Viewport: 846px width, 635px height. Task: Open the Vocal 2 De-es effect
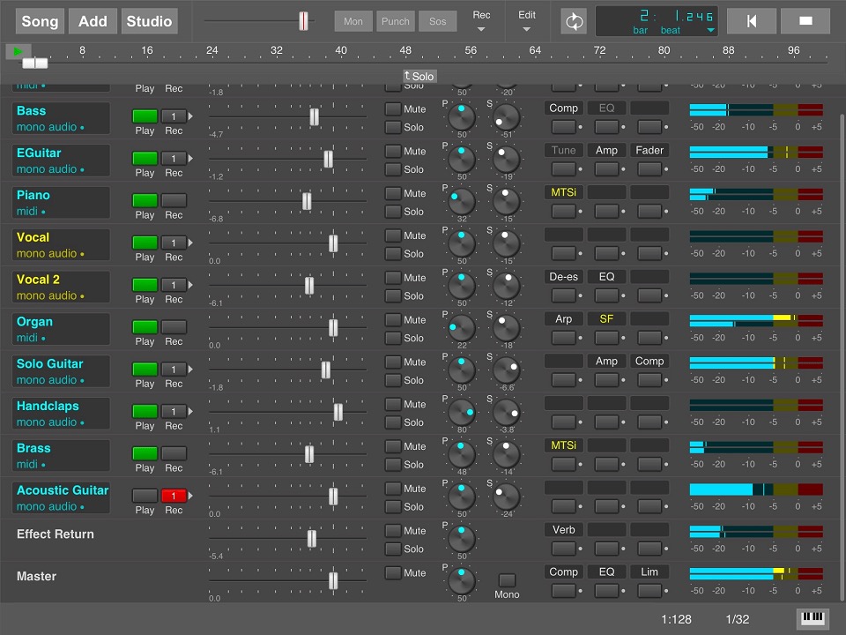pos(563,276)
